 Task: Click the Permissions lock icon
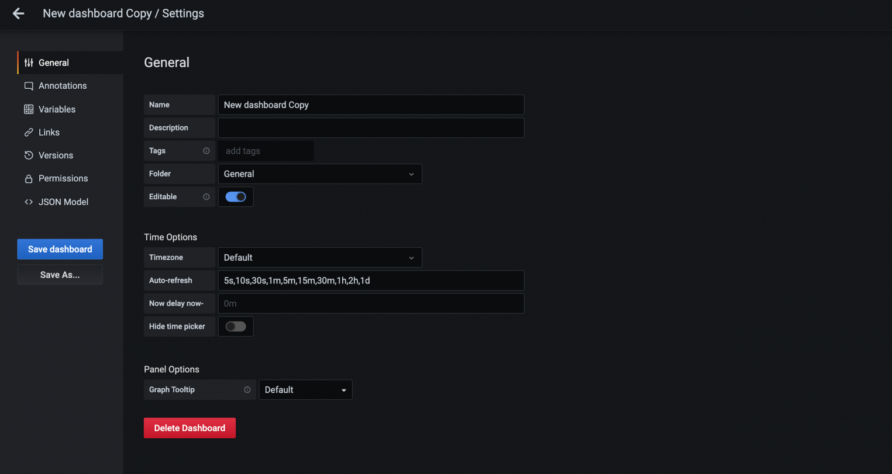(29, 179)
